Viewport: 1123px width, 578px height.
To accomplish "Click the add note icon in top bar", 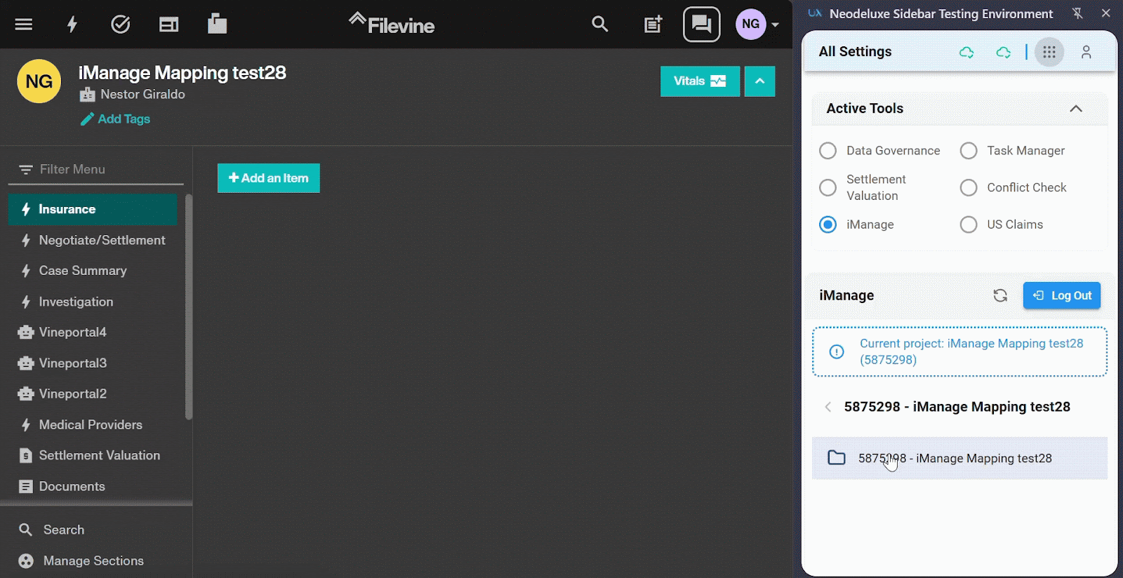I will click(x=653, y=25).
